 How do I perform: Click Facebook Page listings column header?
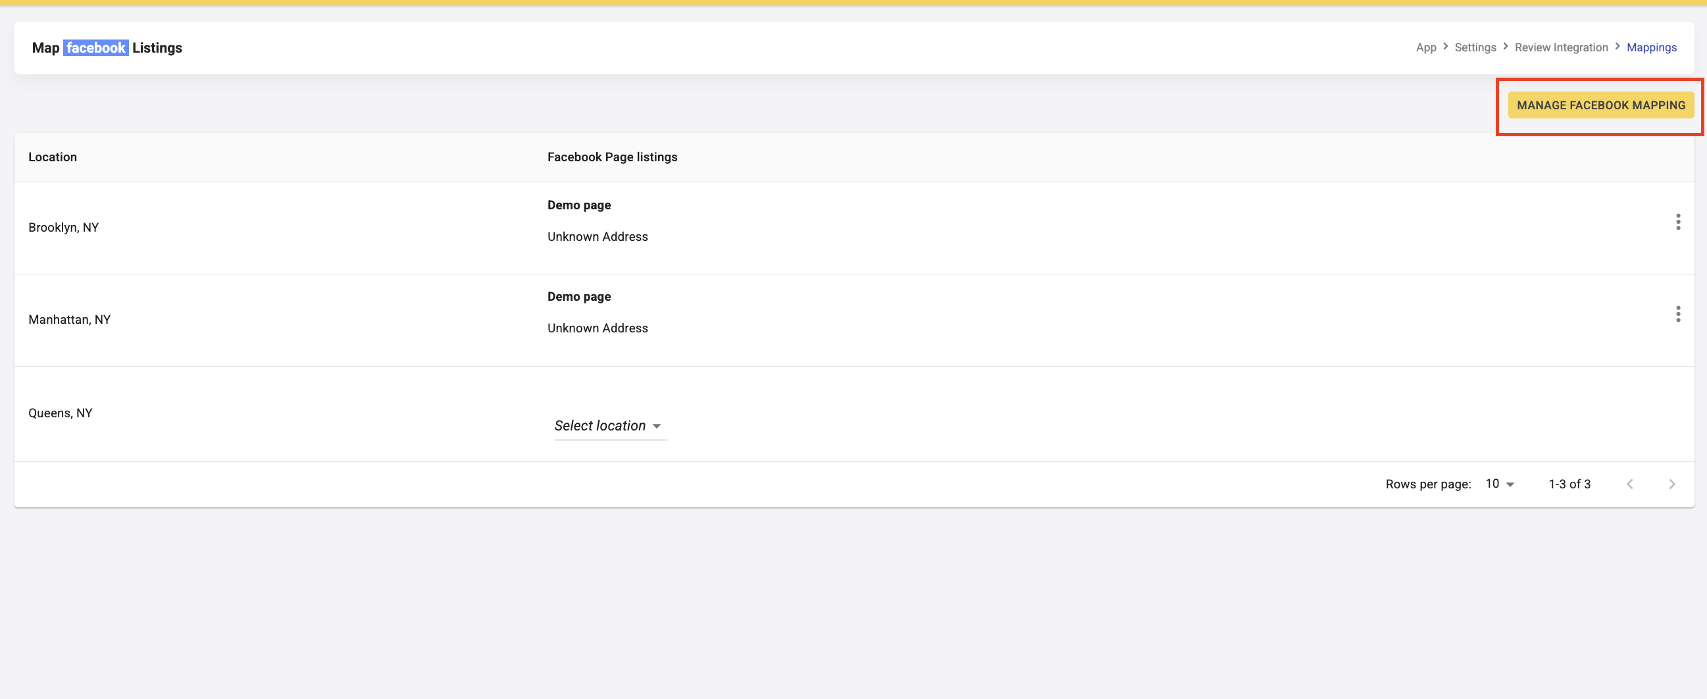611,157
